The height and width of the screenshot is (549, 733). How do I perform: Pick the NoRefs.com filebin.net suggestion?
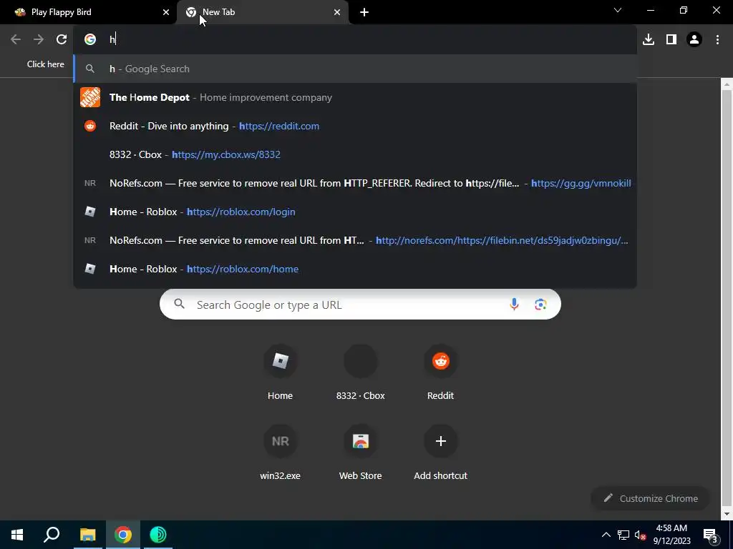coord(355,240)
